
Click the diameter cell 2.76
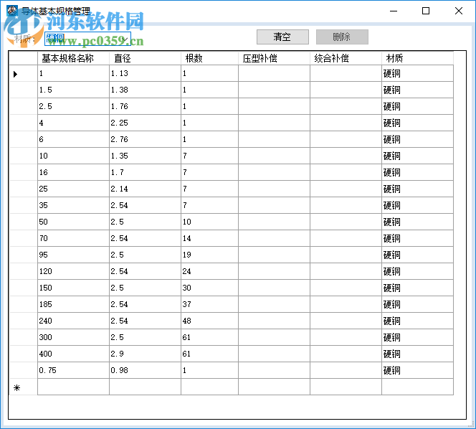pos(145,139)
